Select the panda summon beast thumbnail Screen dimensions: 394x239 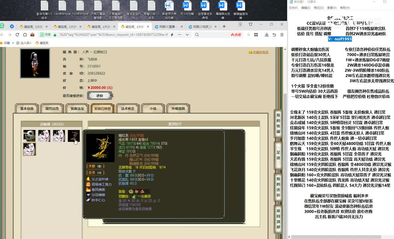(29, 136)
